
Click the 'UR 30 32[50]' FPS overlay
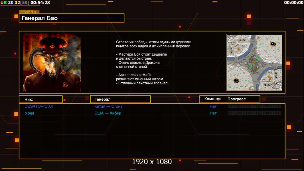point(15,3)
